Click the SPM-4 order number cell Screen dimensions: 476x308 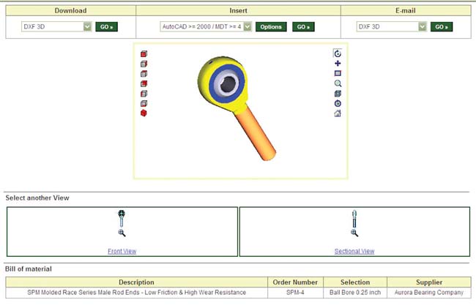295,293
